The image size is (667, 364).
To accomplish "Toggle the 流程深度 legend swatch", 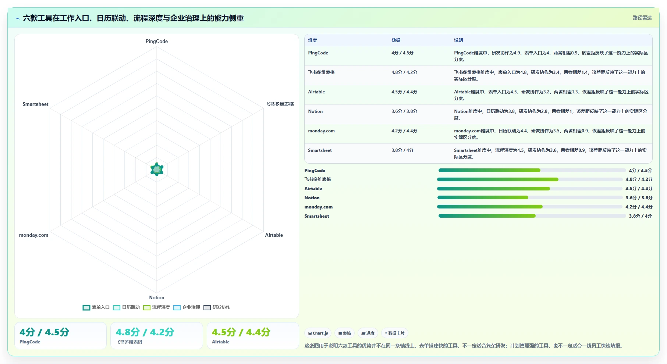I will point(147,308).
